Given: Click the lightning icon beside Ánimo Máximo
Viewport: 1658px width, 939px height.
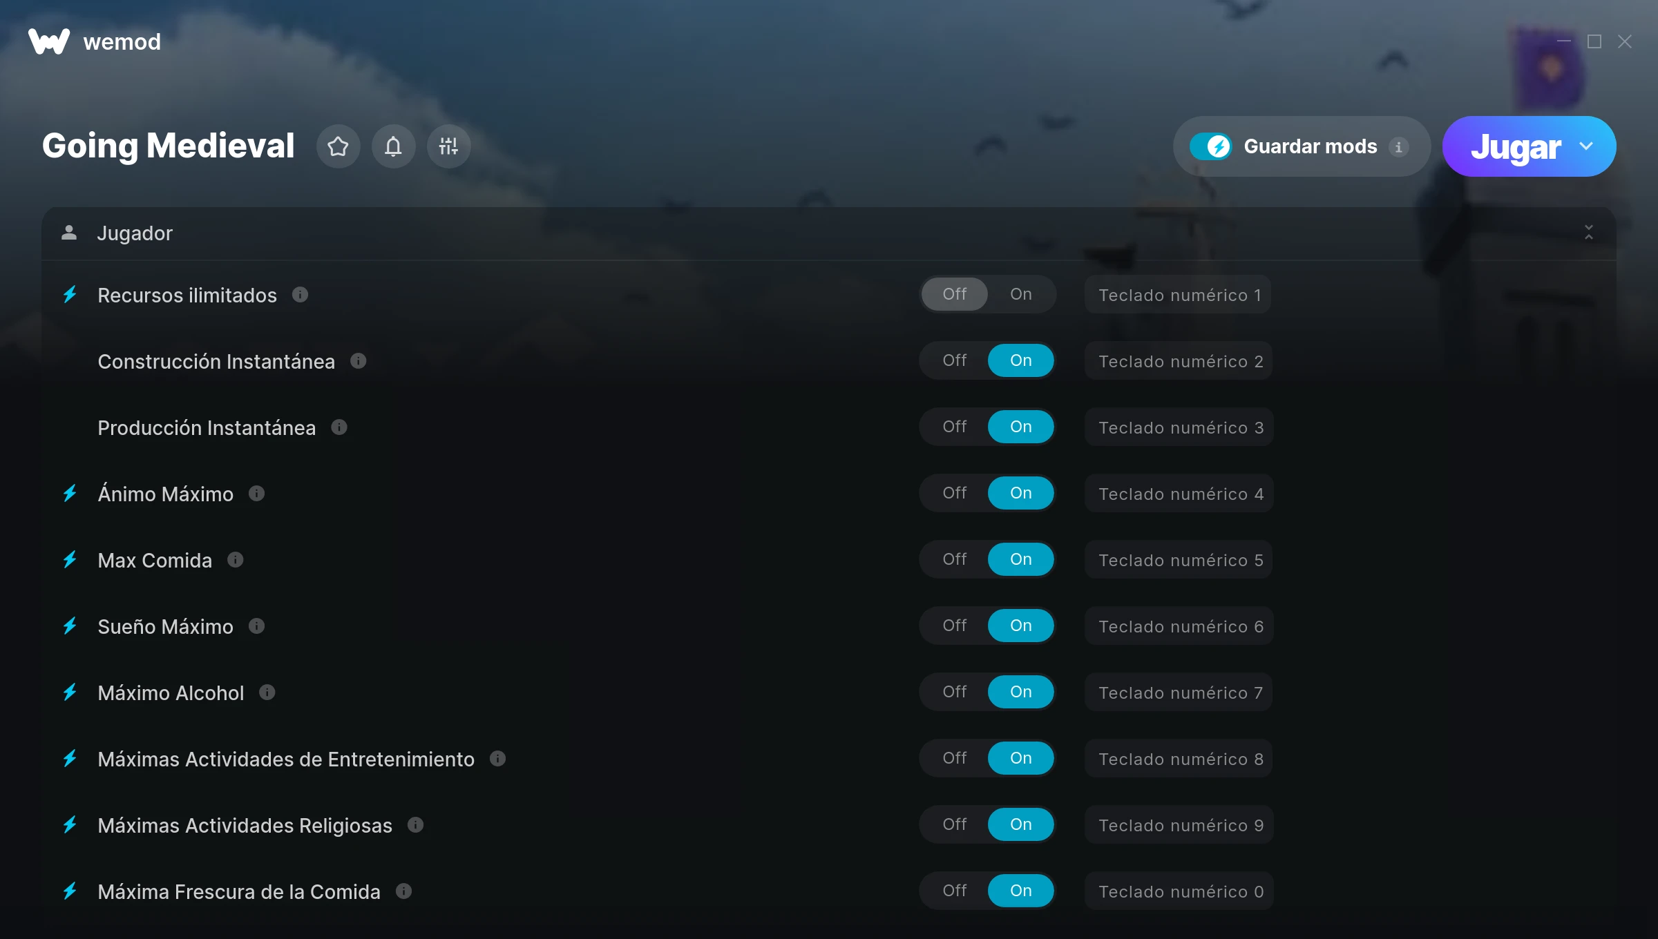Looking at the screenshot, I should point(70,493).
